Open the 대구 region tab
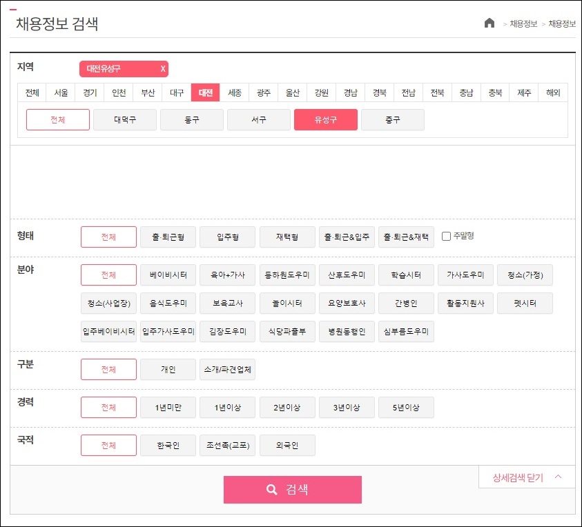This screenshot has height=527, width=582. (177, 92)
